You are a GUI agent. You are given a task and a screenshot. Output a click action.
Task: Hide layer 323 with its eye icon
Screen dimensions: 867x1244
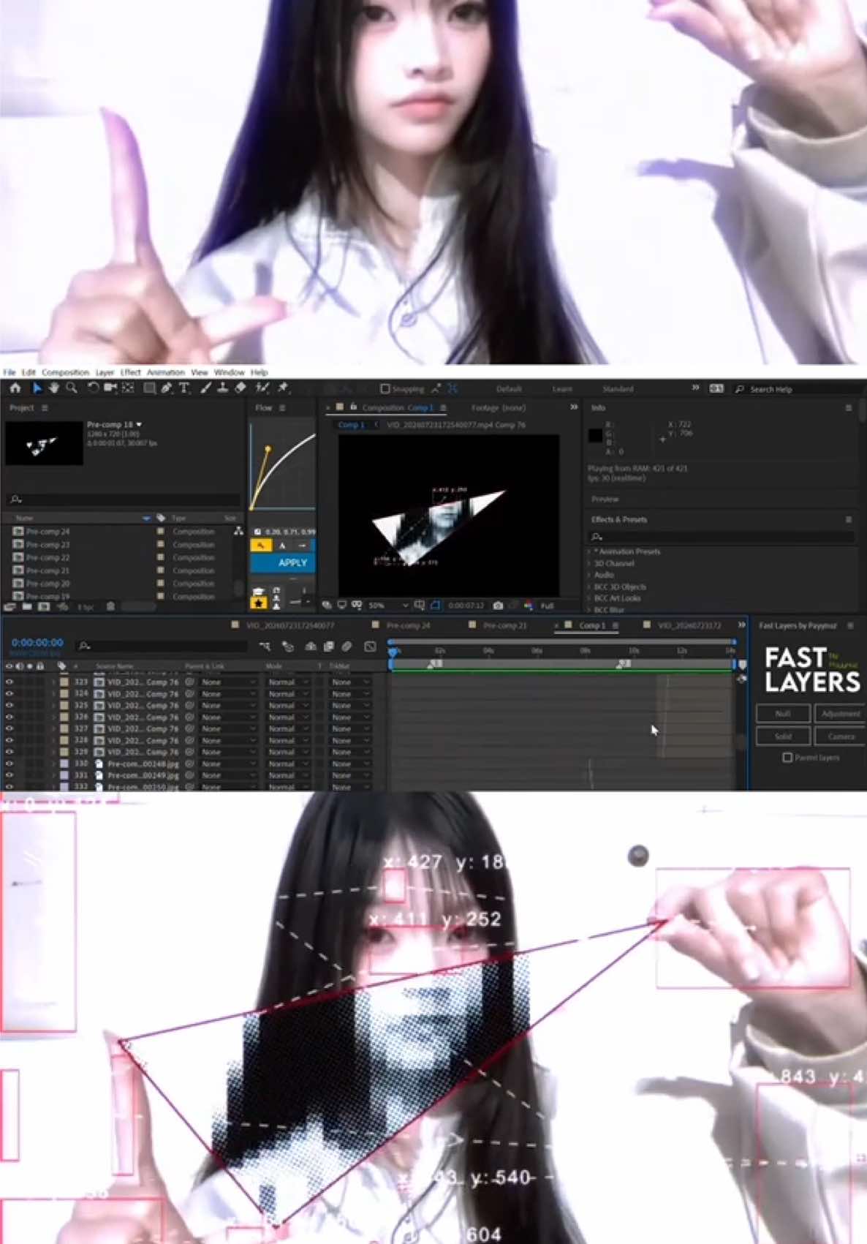coord(10,682)
